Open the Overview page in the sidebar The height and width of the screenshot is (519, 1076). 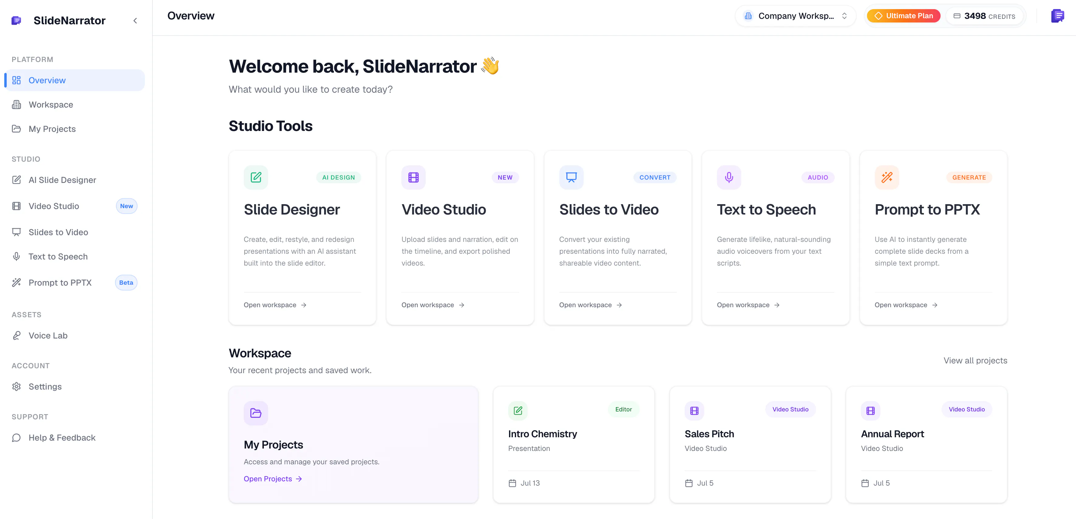click(75, 80)
